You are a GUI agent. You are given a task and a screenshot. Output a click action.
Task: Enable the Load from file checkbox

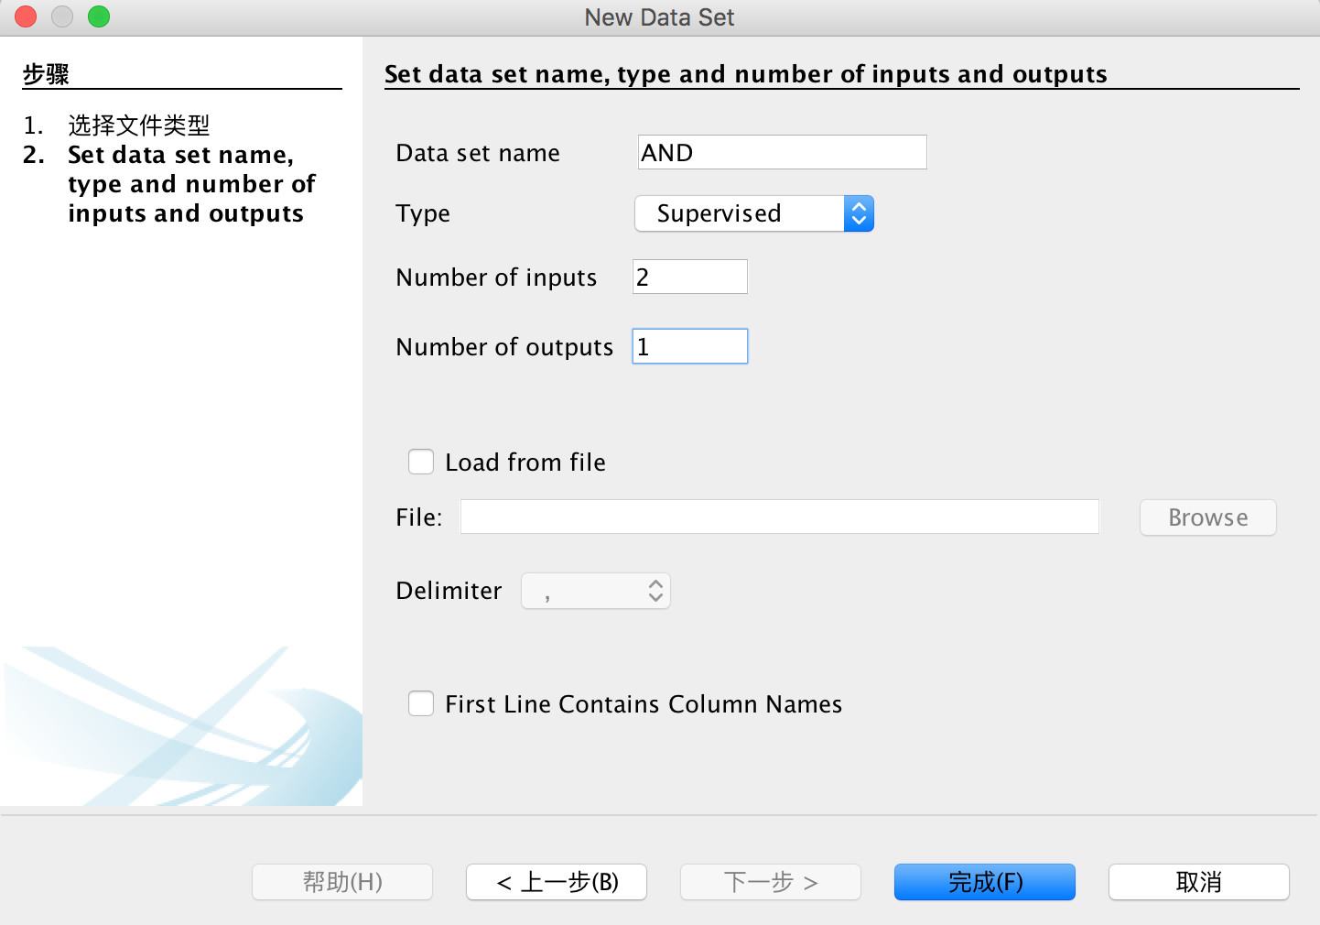[421, 462]
